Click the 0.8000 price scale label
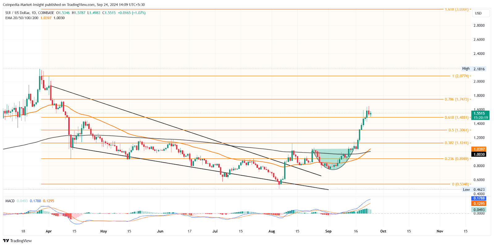The image size is (494, 246). (x=479, y=166)
